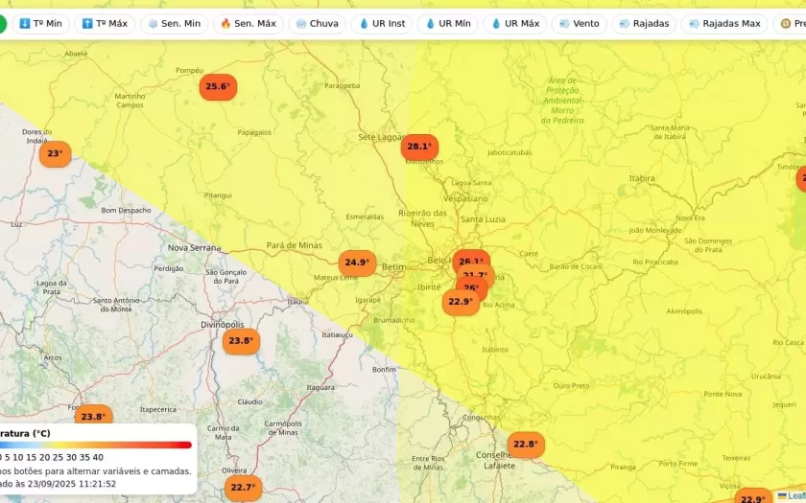This screenshot has height=503, width=806.
Task: Select the UR Inst humidity button
Action: pos(382,23)
